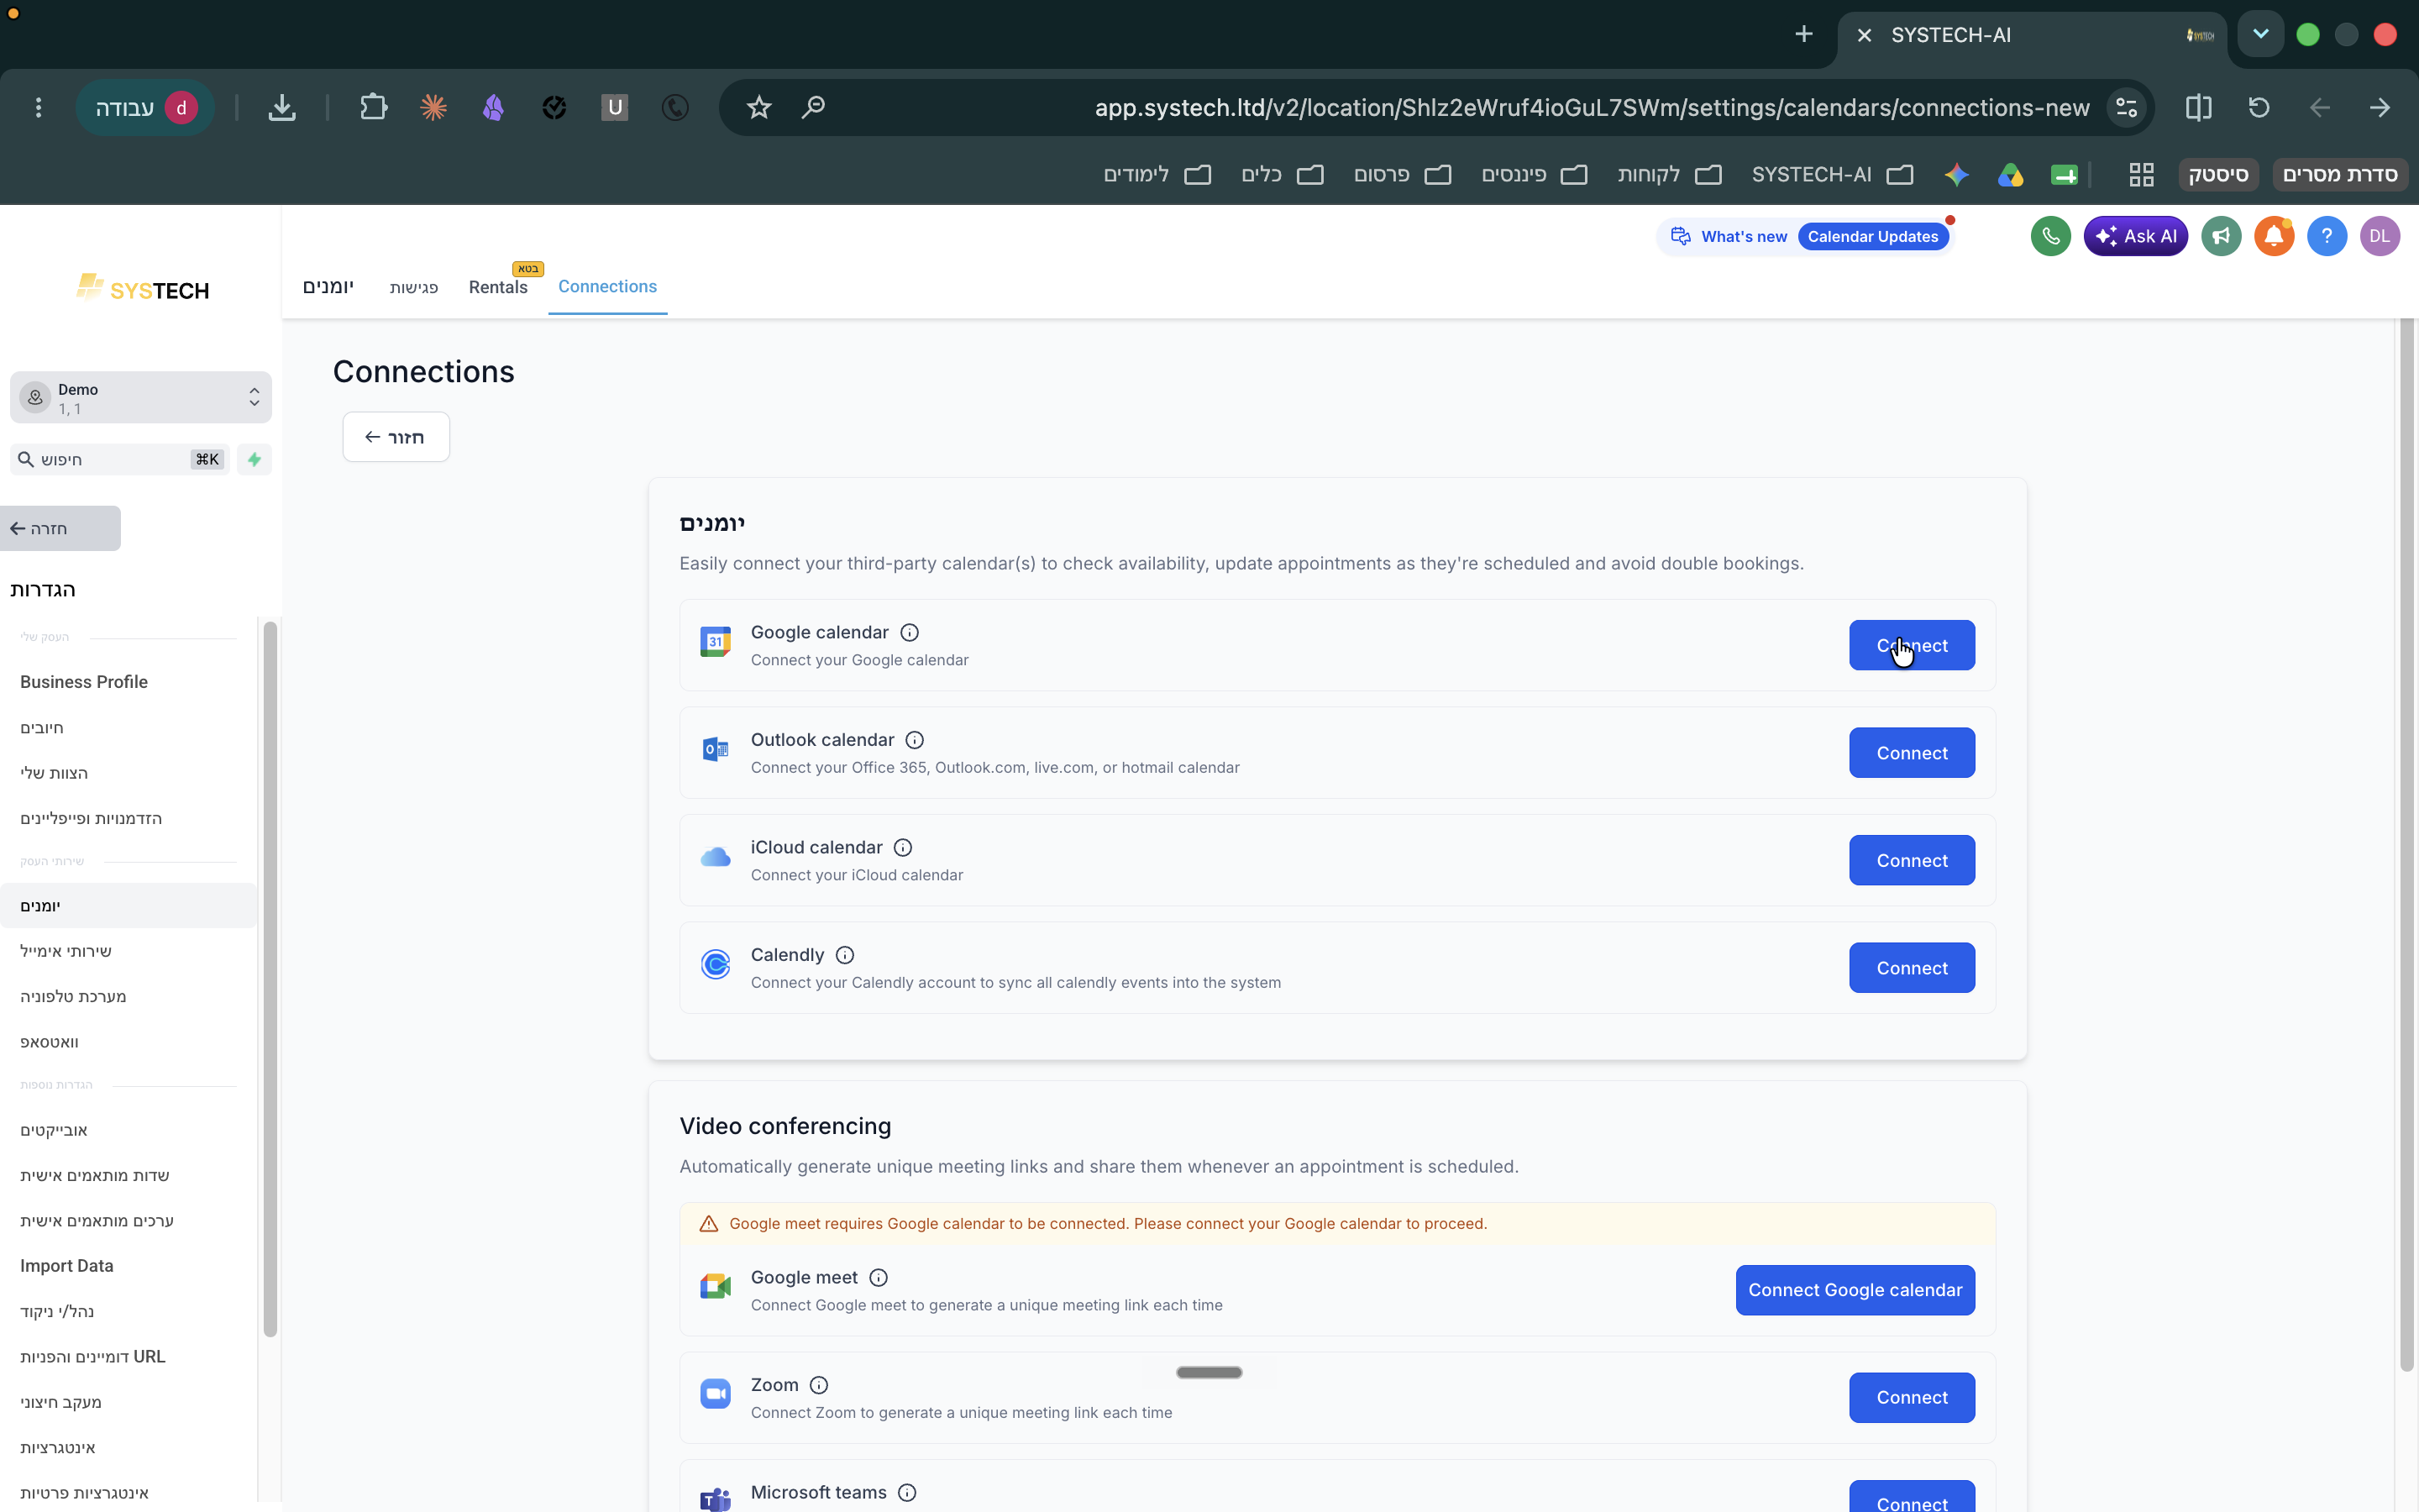Open the side panel icon
Screen dimensions: 2419x1512
point(2198,107)
